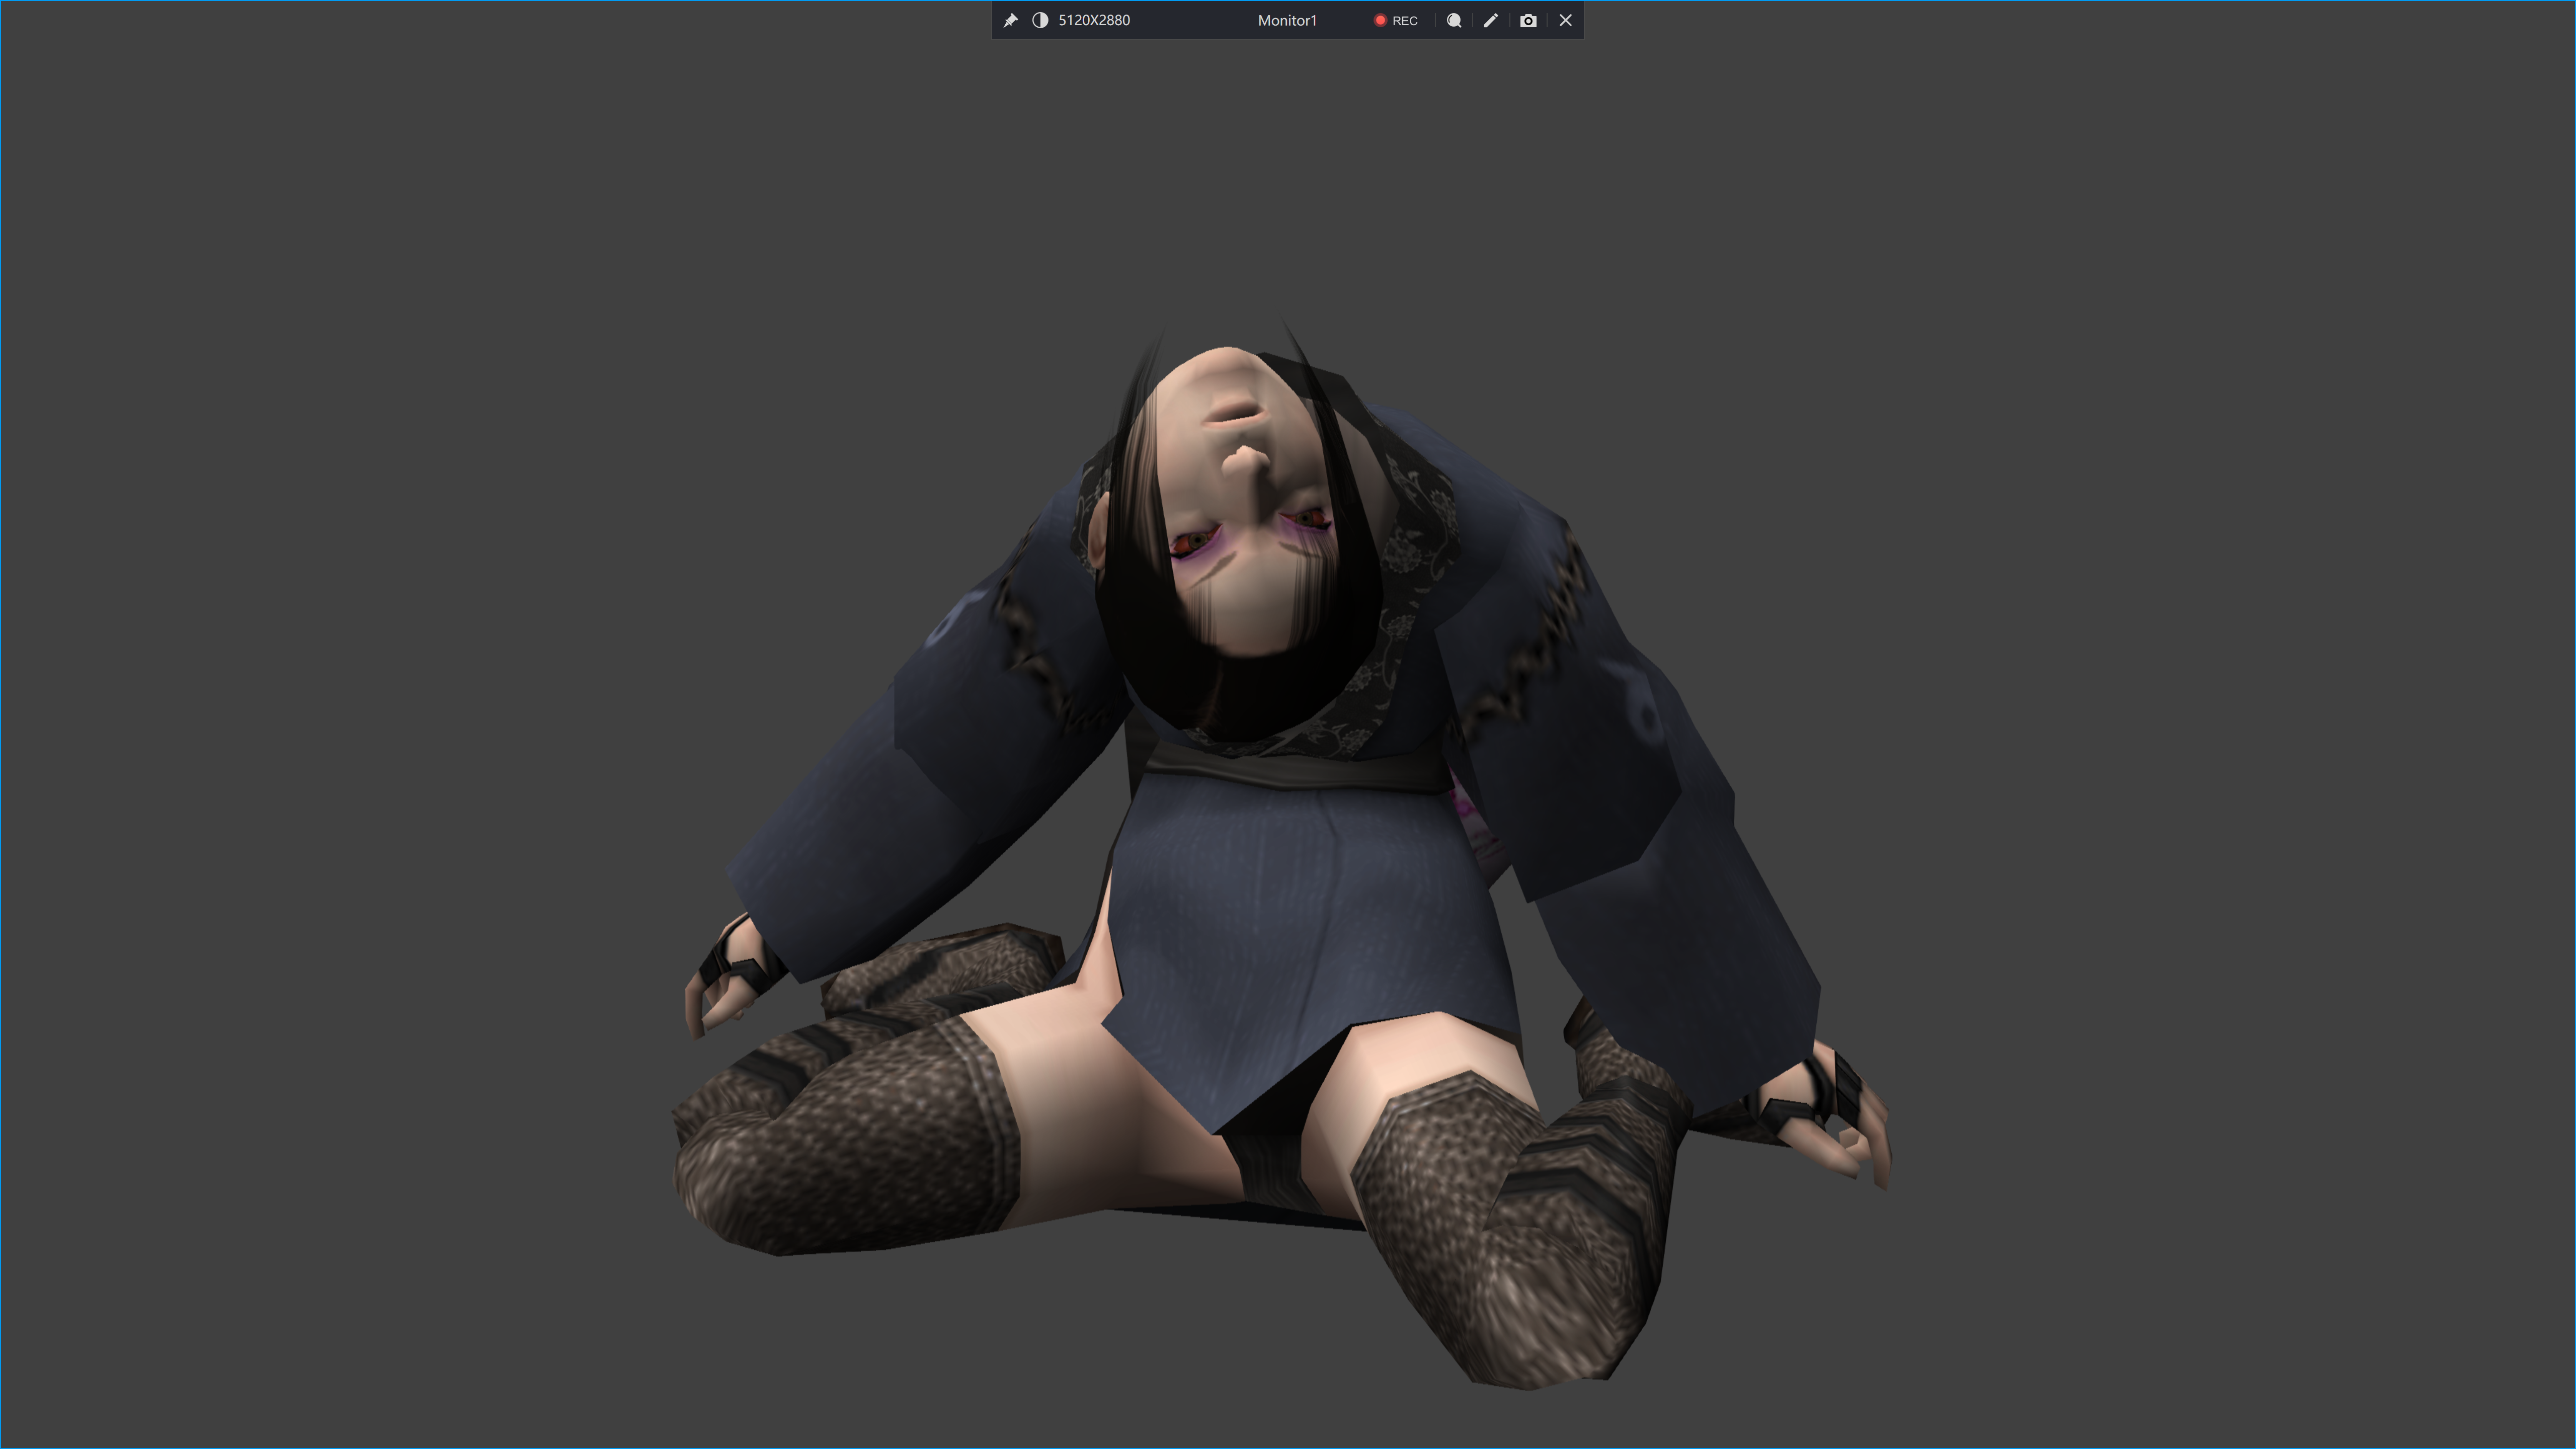The width and height of the screenshot is (2576, 1449).
Task: Capture a screenshot using the camera icon
Action: pyautogui.click(x=1527, y=20)
